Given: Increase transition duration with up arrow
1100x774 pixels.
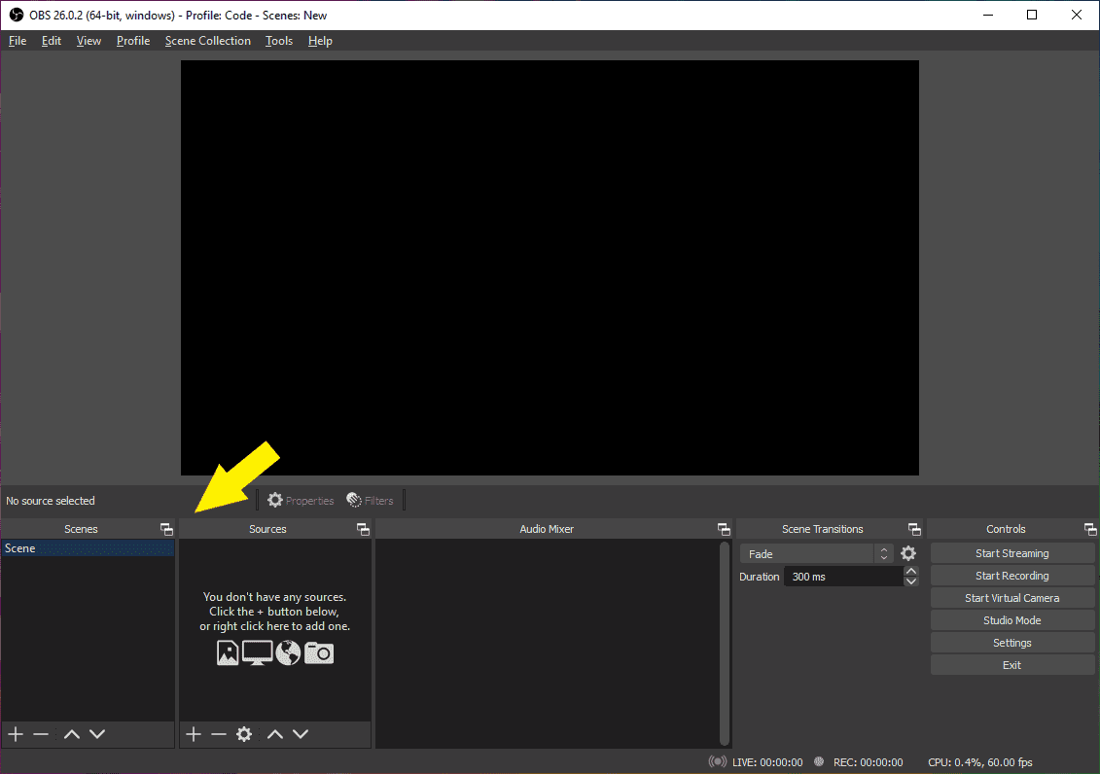Looking at the screenshot, I should [911, 571].
